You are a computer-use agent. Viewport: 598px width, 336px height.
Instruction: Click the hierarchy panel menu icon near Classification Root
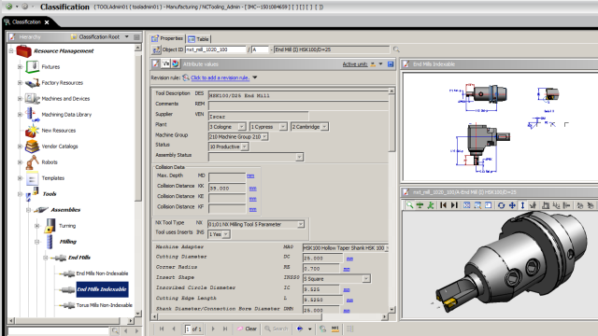coord(137,37)
